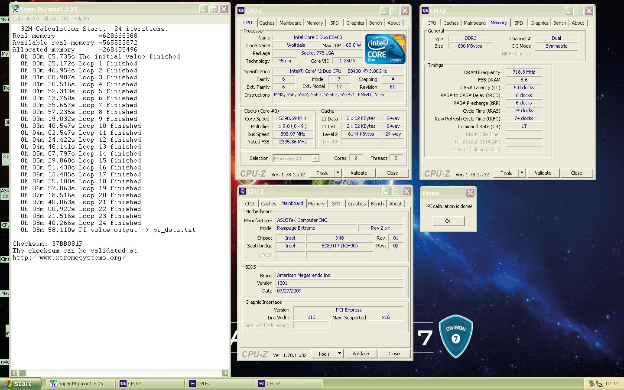624x390 pixels.
Task: Open the third CPU-Z taskbar item
Action: [289, 383]
